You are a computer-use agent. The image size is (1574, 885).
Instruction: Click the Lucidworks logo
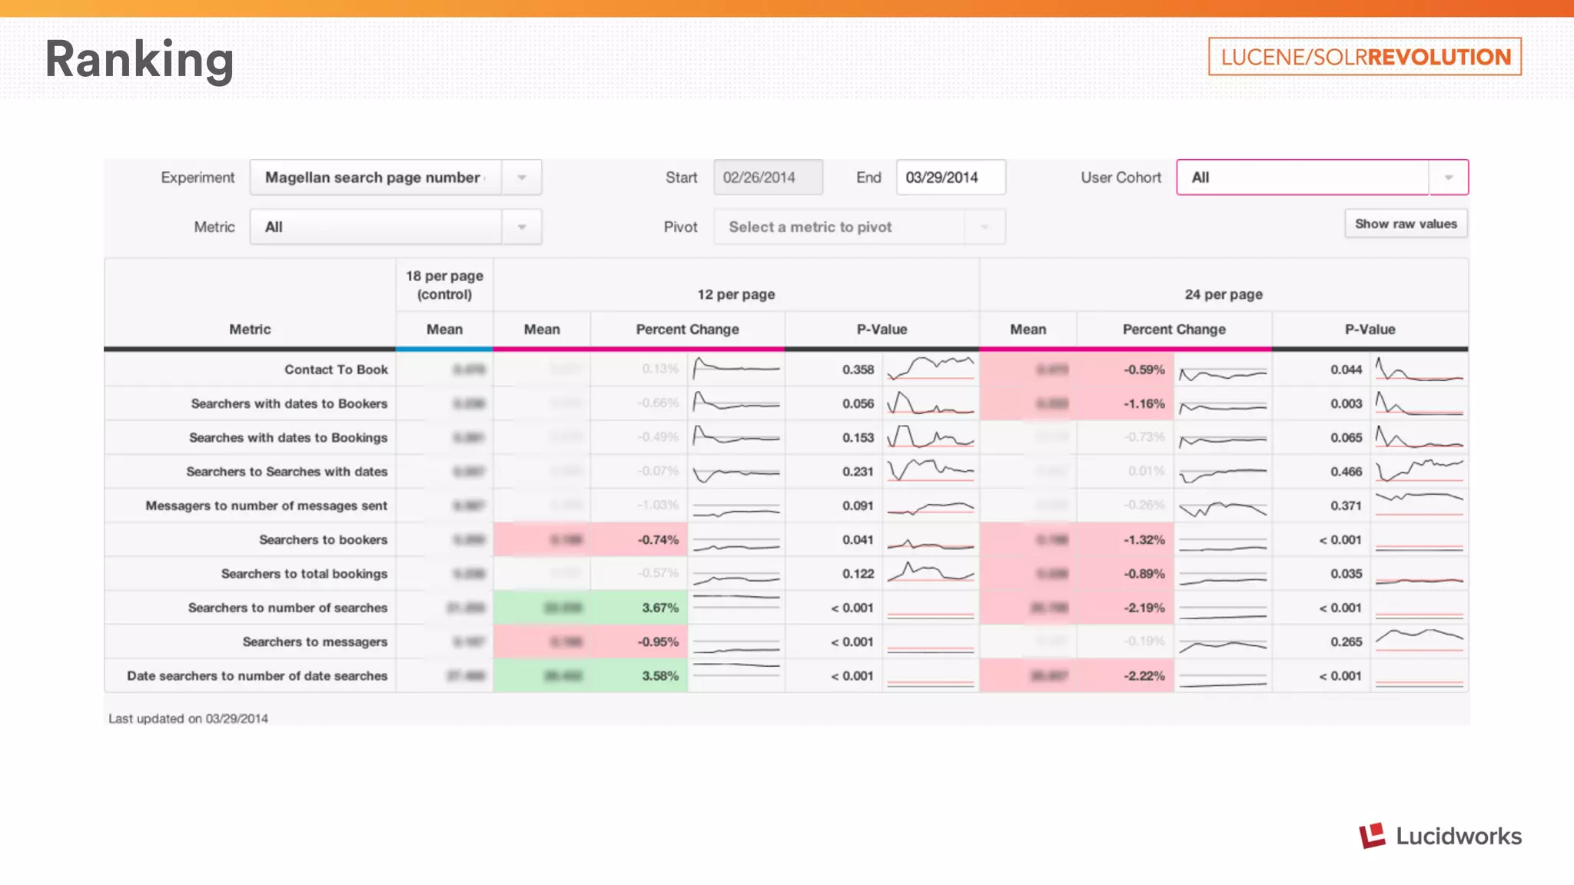click(x=1440, y=836)
